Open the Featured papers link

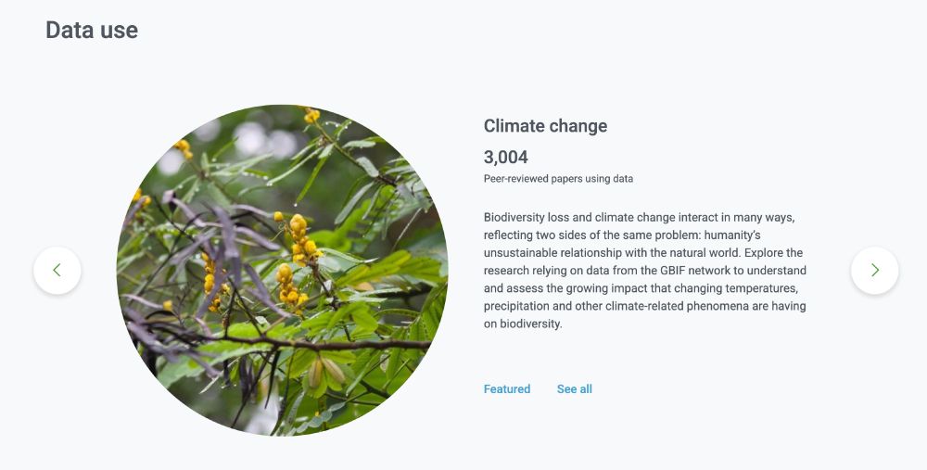coord(507,389)
